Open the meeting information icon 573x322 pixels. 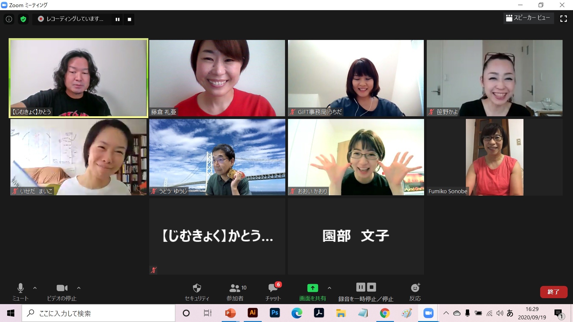9,19
